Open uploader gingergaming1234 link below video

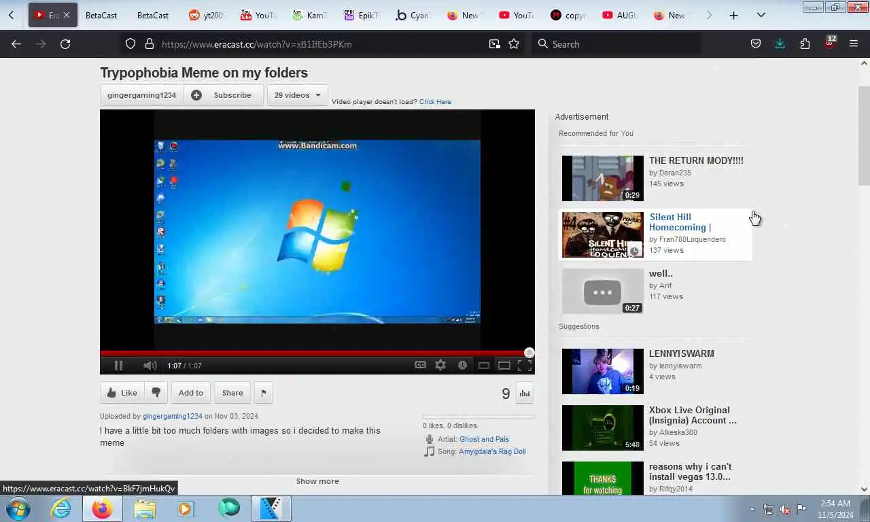[x=173, y=416]
